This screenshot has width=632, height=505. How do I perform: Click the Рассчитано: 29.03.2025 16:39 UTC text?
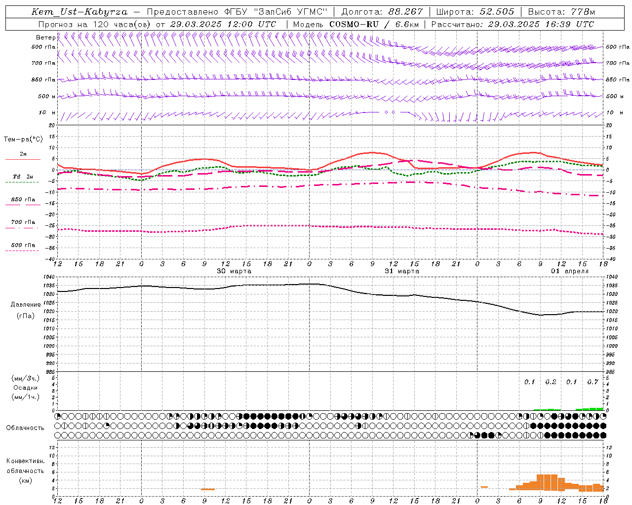click(x=513, y=24)
